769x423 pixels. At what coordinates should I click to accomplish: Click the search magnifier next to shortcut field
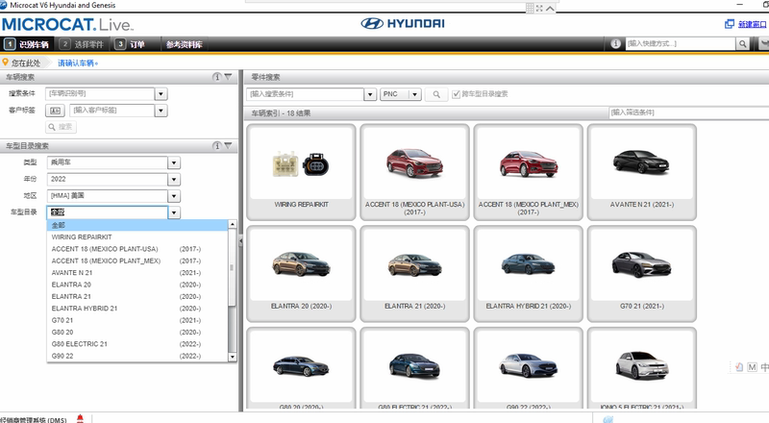[x=742, y=43]
